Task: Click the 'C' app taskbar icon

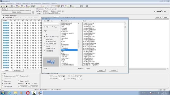Action: (x=34, y=93)
